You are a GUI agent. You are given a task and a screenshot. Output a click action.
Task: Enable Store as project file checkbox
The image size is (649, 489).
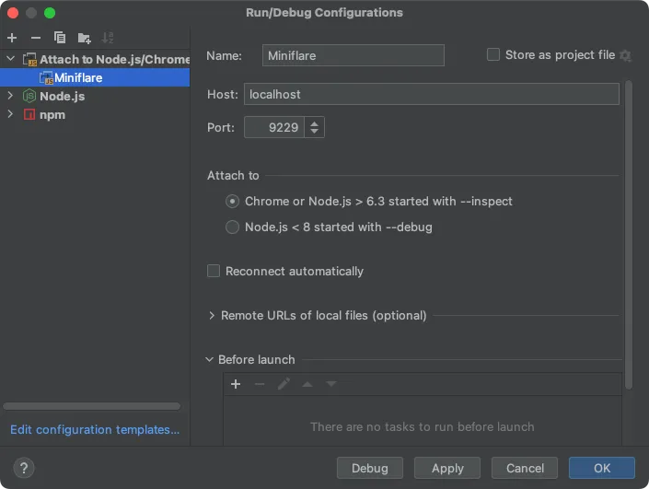point(493,55)
